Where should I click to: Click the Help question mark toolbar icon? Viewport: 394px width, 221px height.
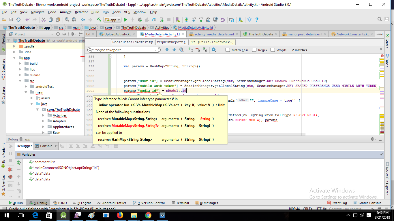pos(257,20)
